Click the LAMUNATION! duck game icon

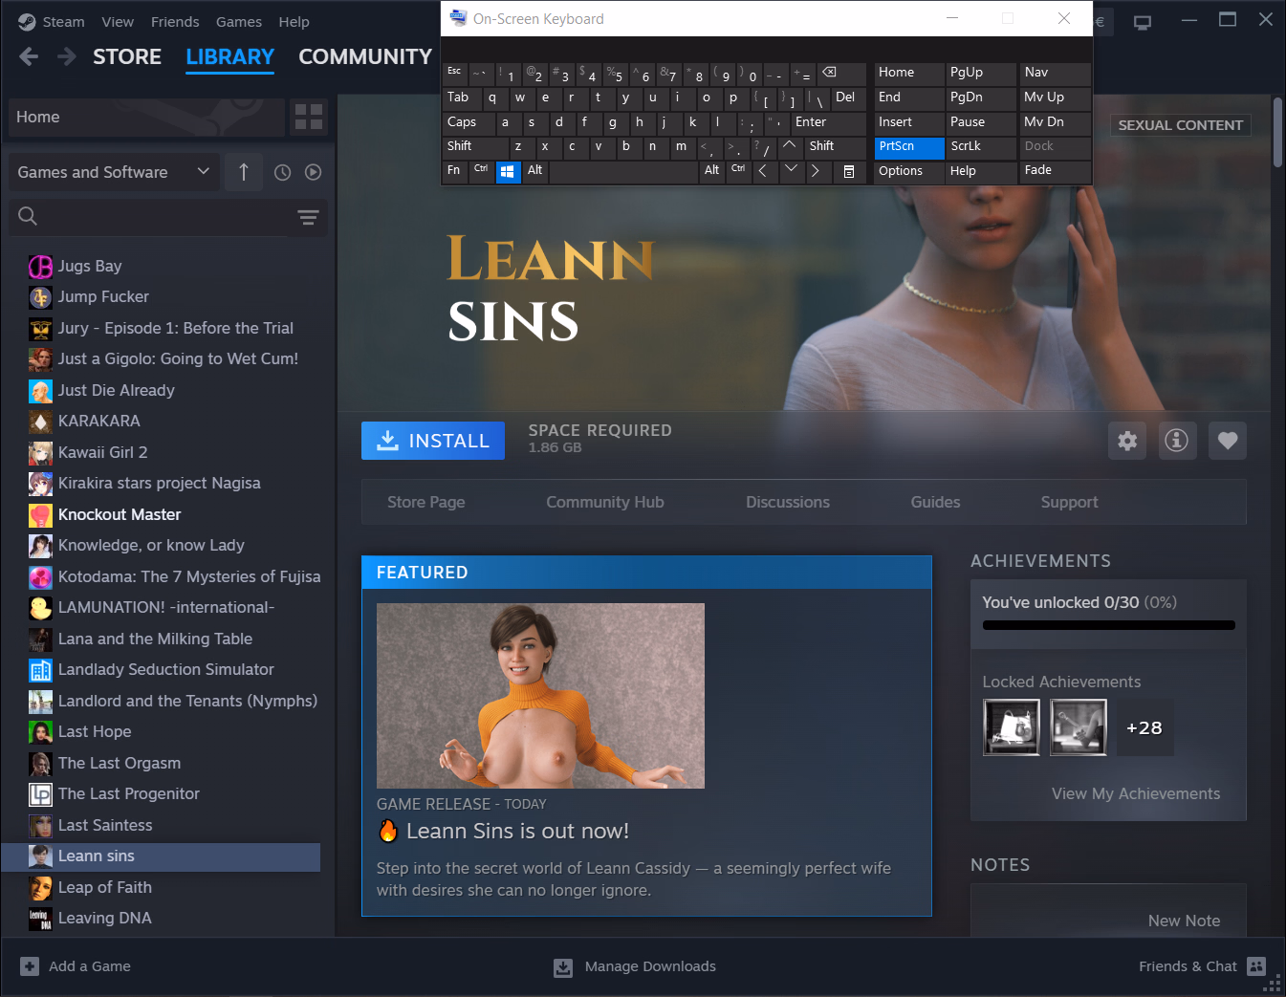click(x=40, y=608)
